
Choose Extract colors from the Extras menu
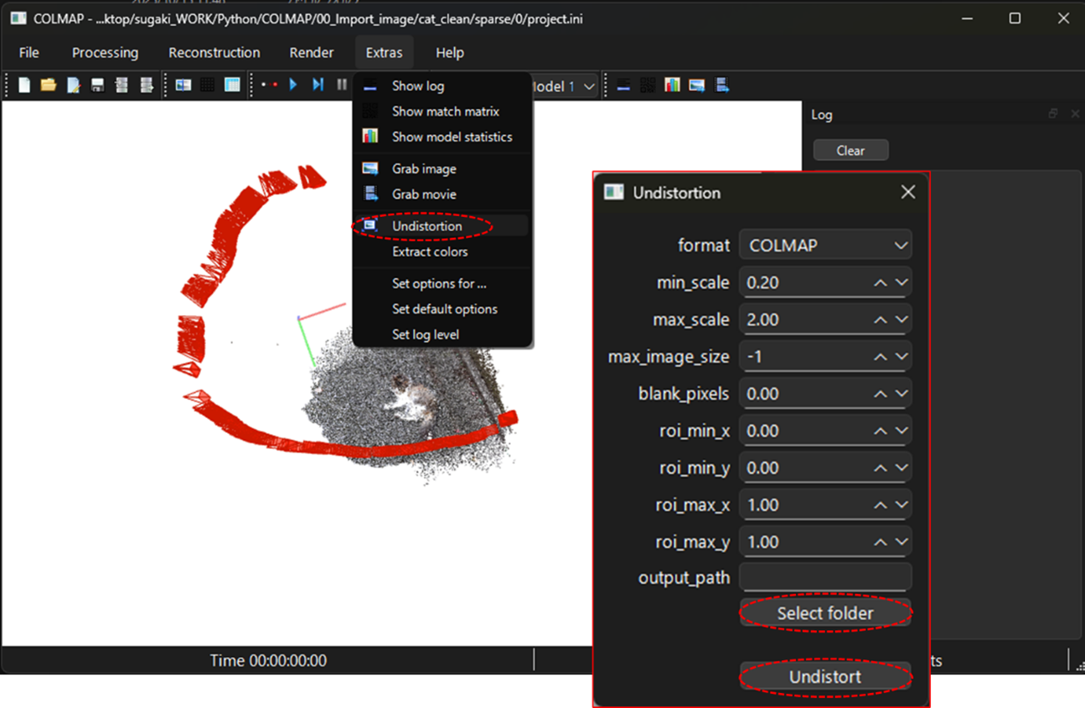click(x=430, y=251)
